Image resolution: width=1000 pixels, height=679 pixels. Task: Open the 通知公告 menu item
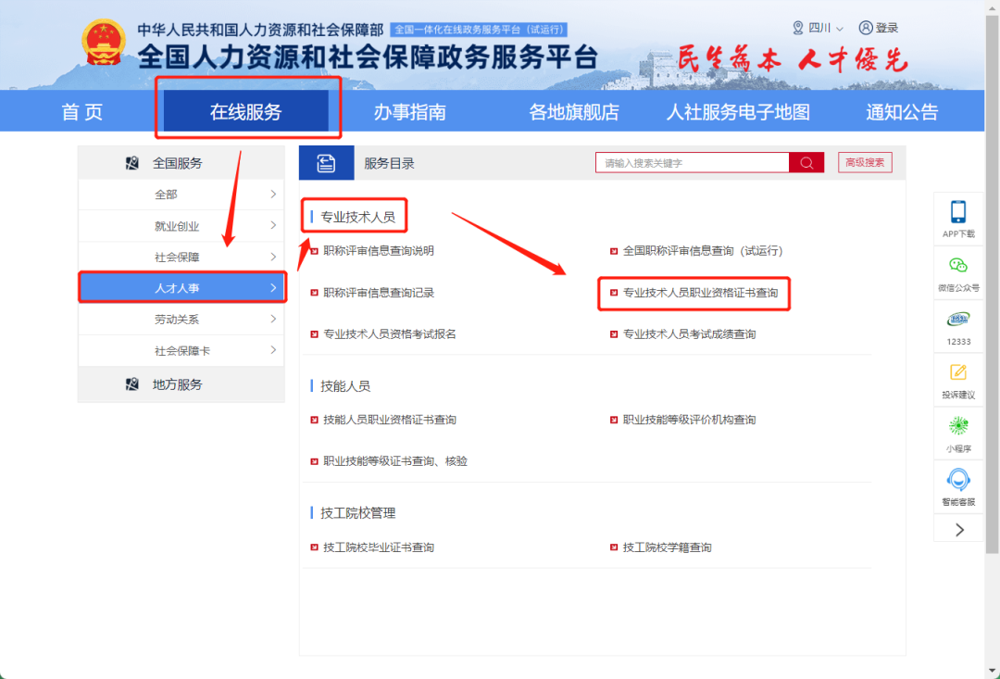tap(901, 110)
